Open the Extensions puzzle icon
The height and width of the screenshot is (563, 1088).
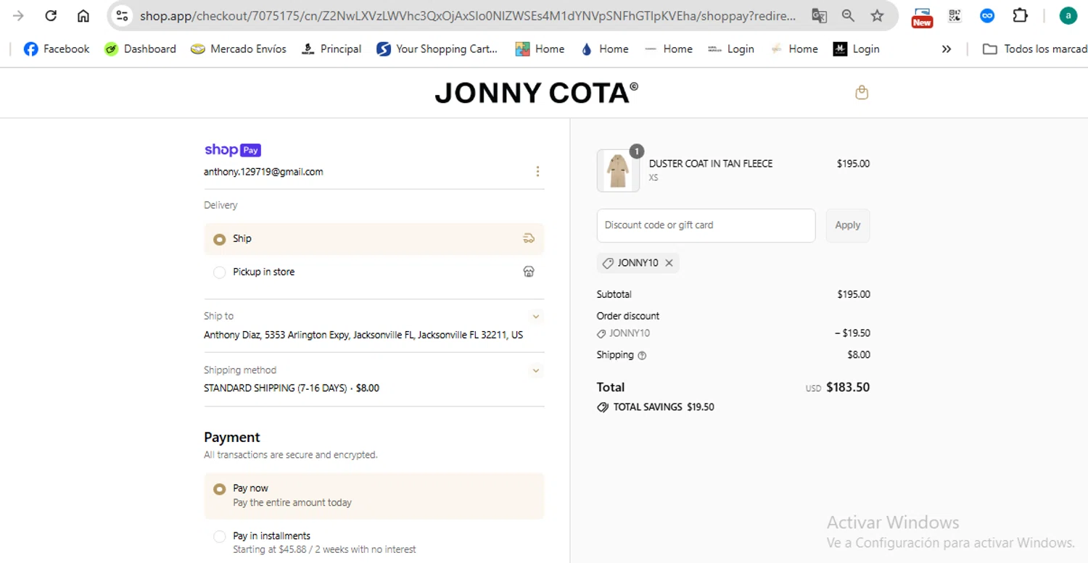coord(1020,15)
